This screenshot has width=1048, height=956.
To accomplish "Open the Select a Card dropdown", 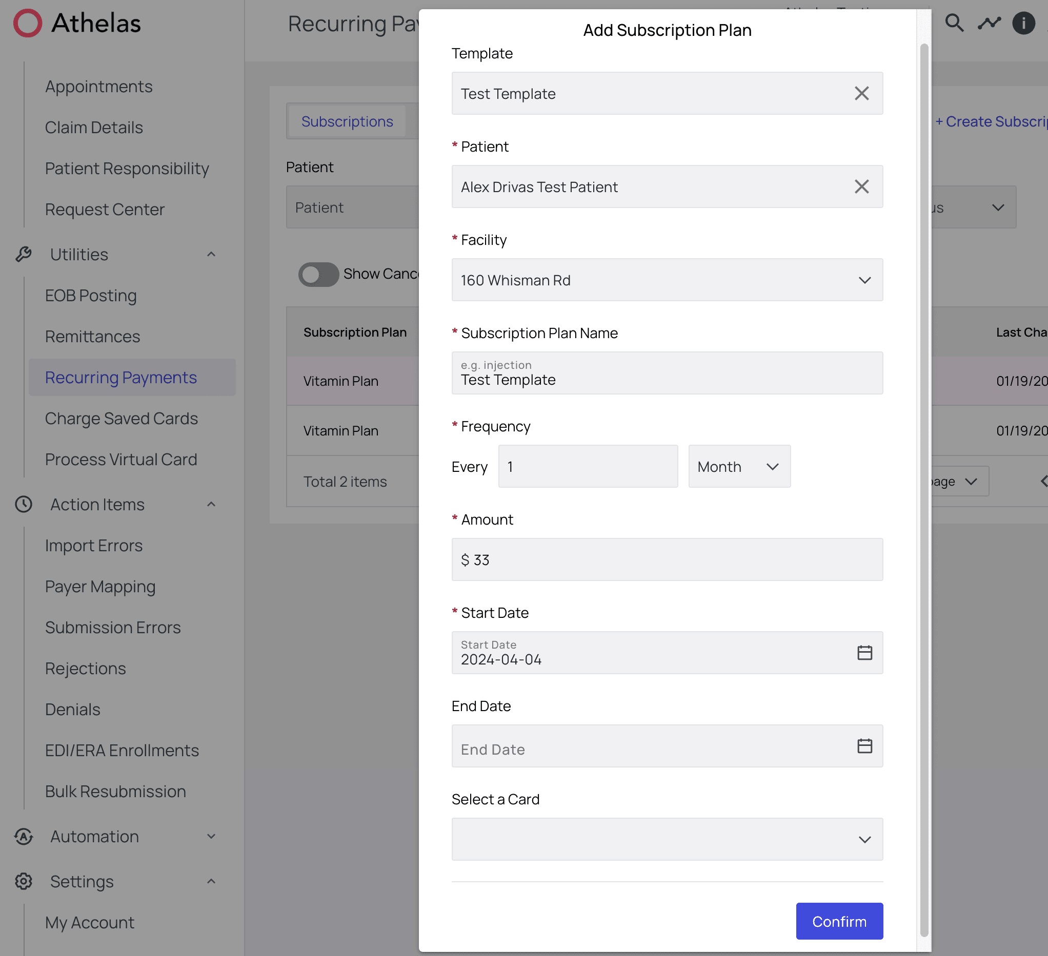I will tap(667, 839).
